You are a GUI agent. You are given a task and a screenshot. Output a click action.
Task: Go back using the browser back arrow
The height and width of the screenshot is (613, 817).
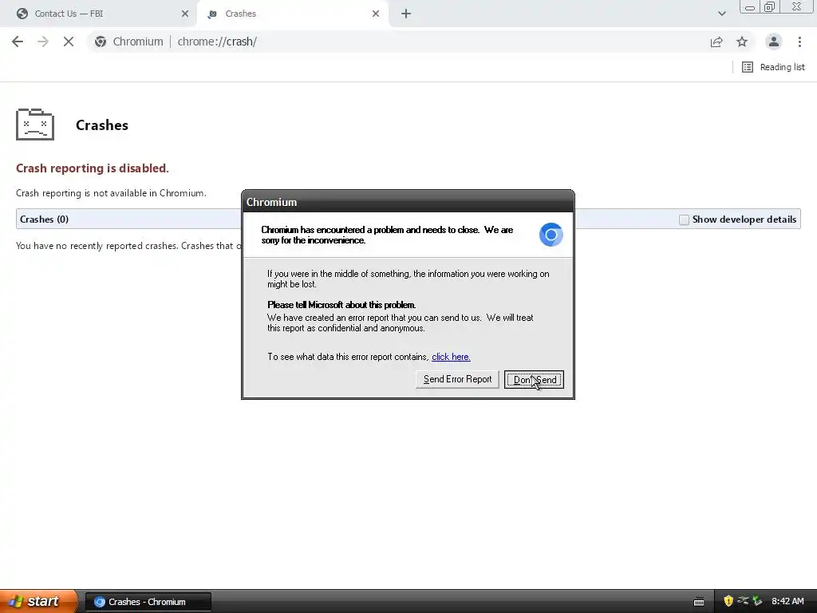(x=18, y=42)
